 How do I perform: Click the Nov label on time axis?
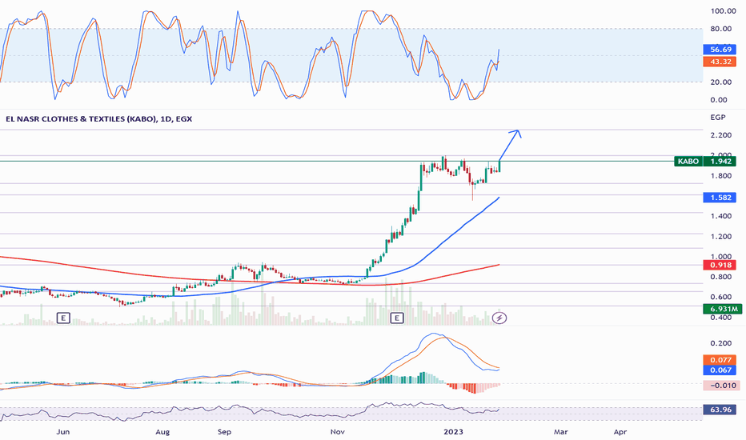coord(337,432)
